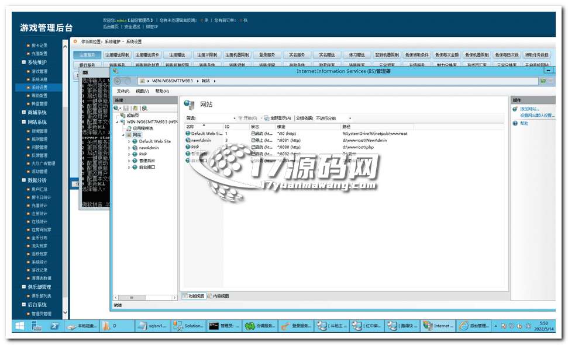Switch to the 内容视图 tab
The width and height of the screenshot is (568, 345).
click(x=221, y=296)
